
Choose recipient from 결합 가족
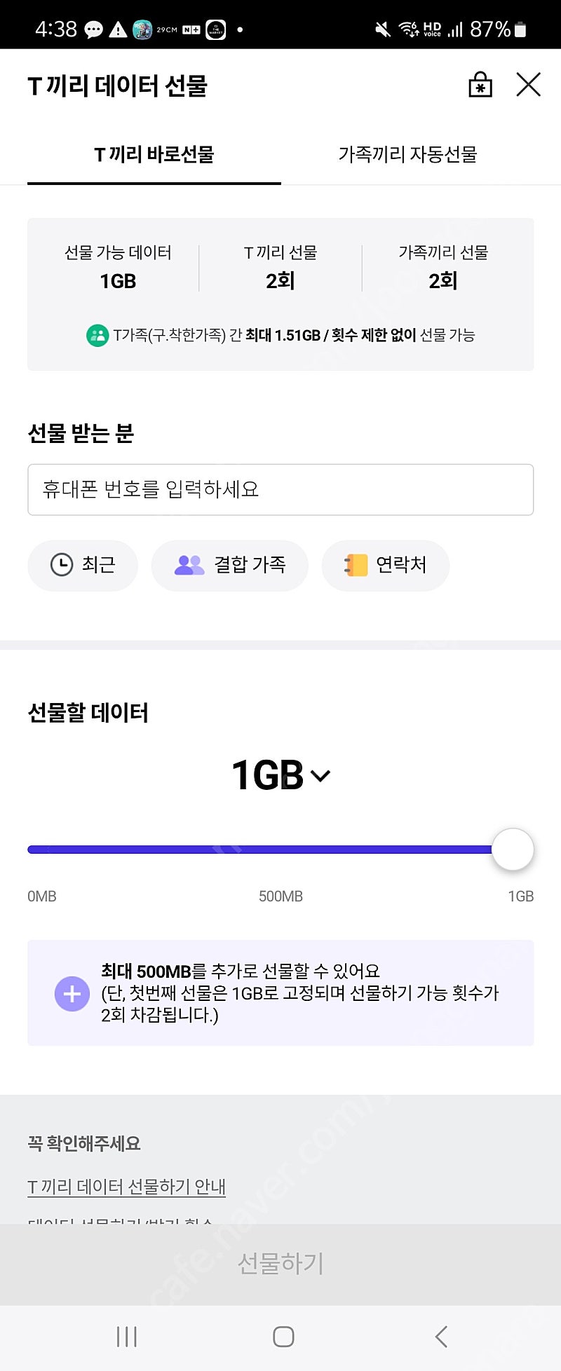230,565
